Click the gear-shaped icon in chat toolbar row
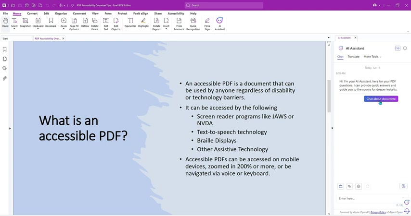 [359, 186]
